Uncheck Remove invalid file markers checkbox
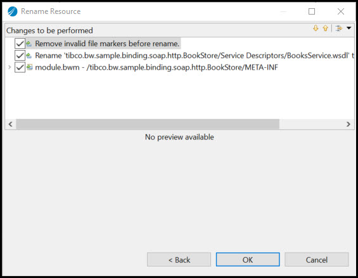This screenshot has width=358, height=278. click(20, 43)
